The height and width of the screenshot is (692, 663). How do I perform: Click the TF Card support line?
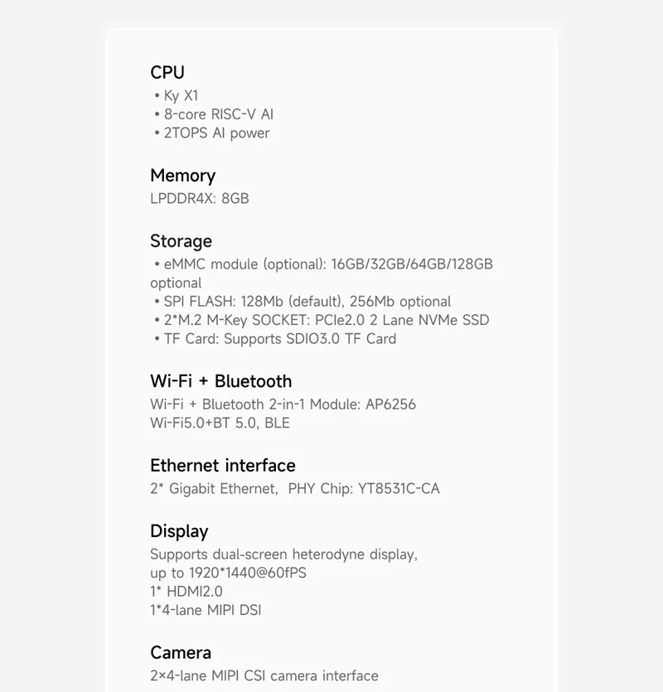pyautogui.click(x=275, y=338)
